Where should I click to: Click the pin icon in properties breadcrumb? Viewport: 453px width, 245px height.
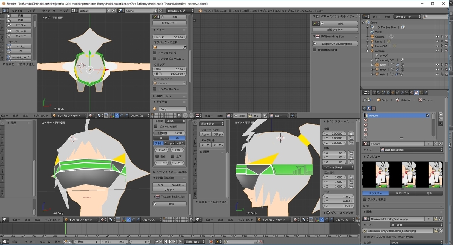point(364,100)
